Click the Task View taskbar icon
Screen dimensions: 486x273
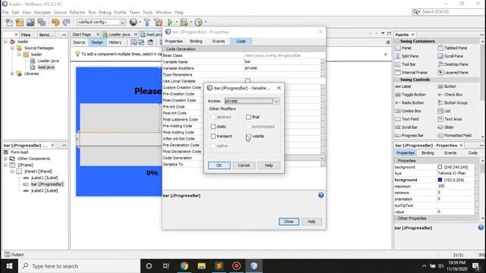tap(166, 266)
